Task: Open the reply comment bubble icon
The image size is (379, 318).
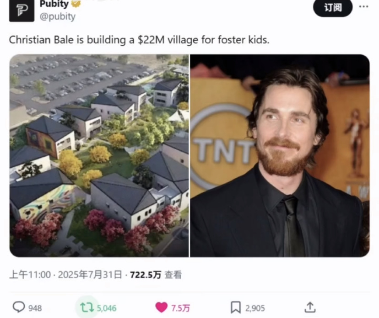Action: 19,307
